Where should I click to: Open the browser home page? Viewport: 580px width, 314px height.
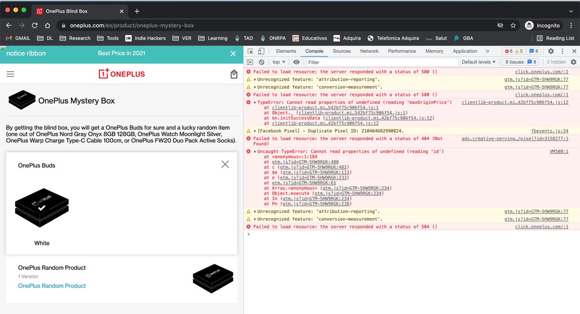point(47,25)
